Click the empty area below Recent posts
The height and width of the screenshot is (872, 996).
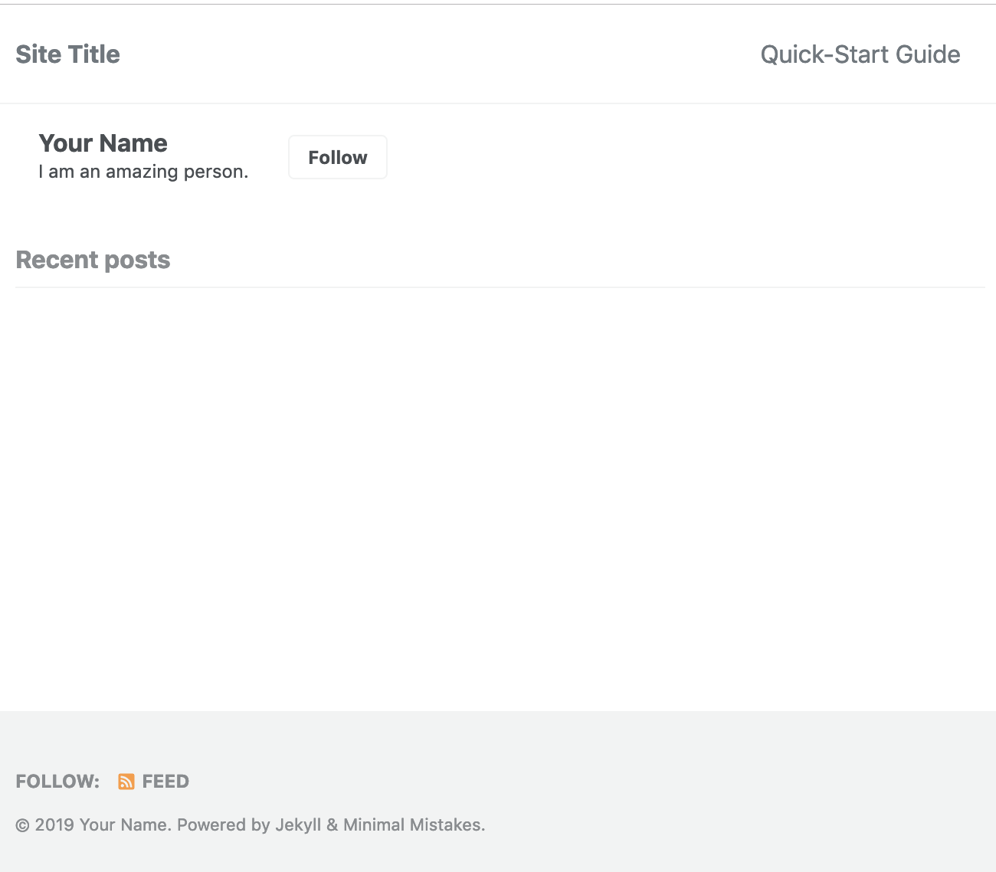click(x=500, y=498)
